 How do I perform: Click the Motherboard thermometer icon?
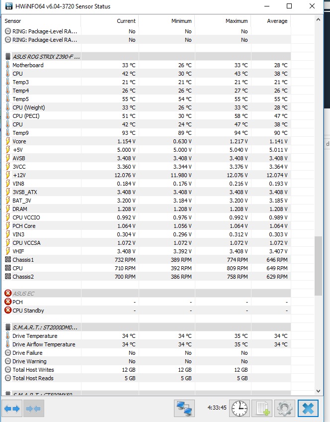pos(8,65)
